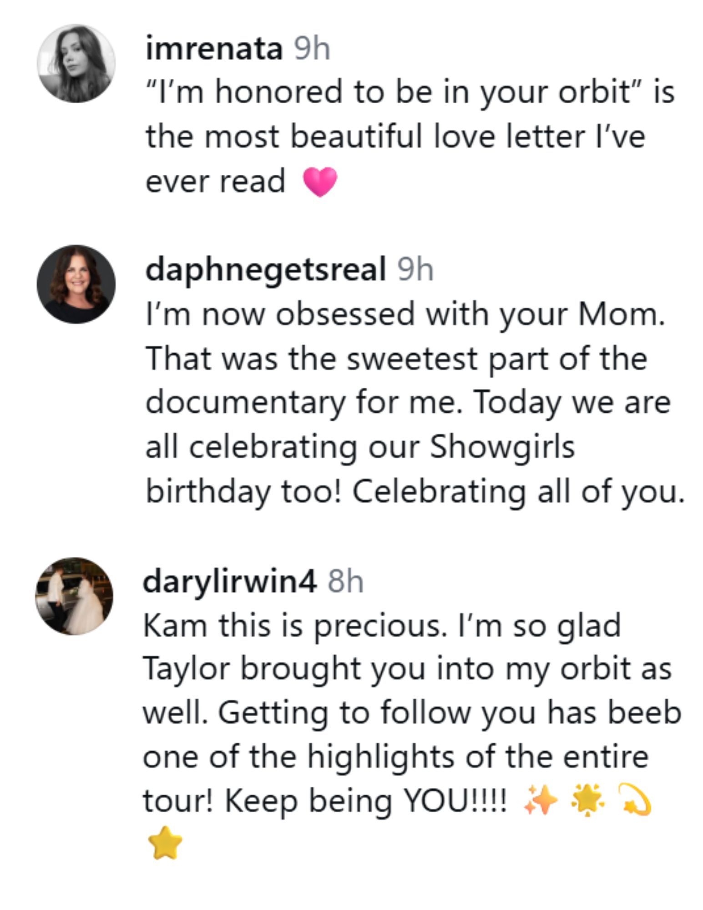Image resolution: width=703 pixels, height=910 pixels.
Task: Open imrenata's black-and-white profile picture
Action: tap(76, 63)
